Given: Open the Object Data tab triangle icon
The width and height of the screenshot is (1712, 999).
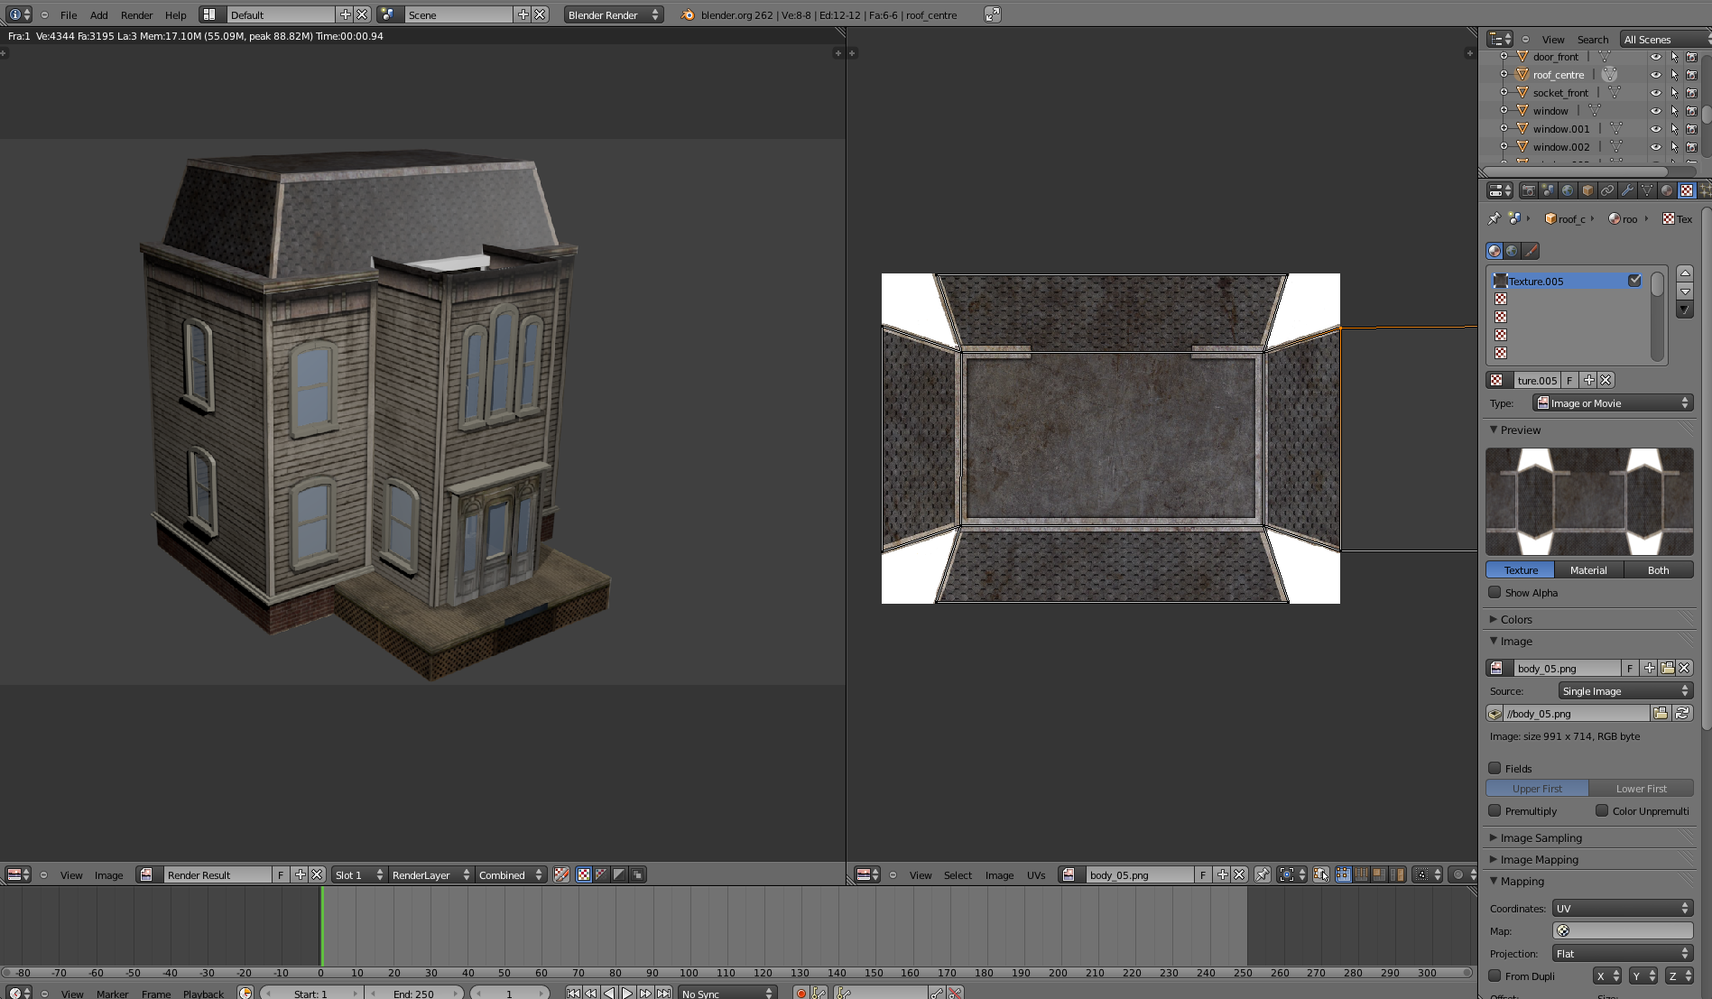Looking at the screenshot, I should (x=1647, y=190).
